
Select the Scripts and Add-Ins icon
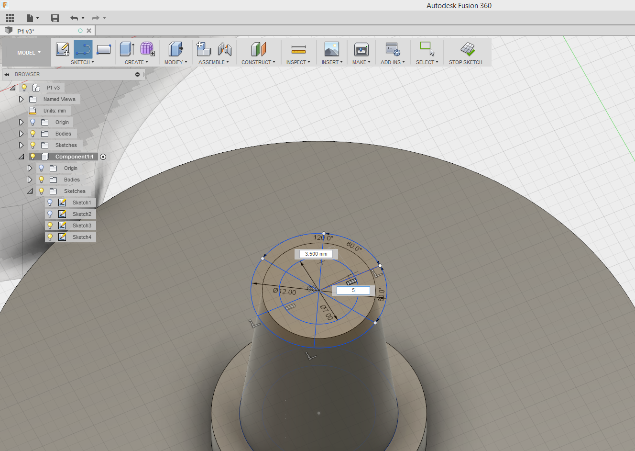[x=393, y=49]
